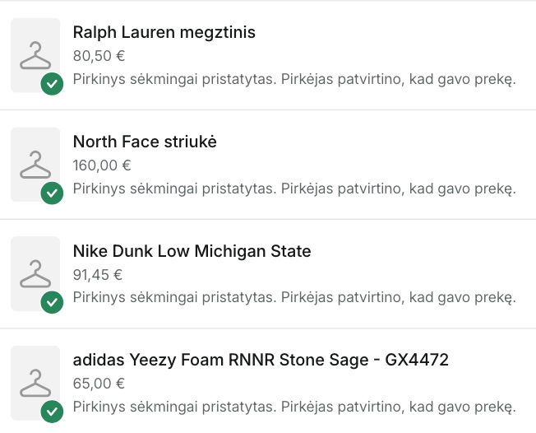The width and height of the screenshot is (536, 433).
Task: Click the 65,00 € price
Action: pyautogui.click(x=99, y=384)
